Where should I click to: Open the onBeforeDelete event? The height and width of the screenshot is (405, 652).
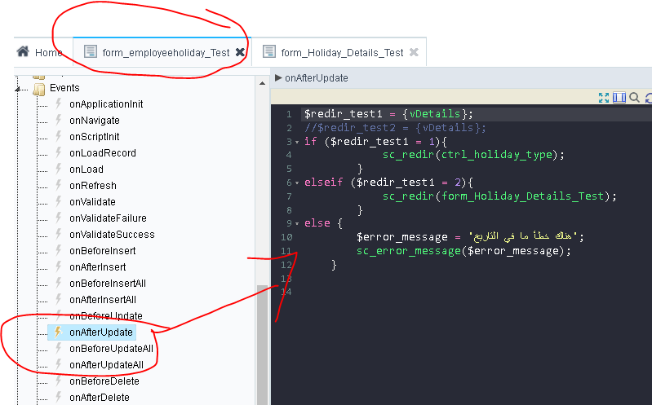tap(104, 381)
